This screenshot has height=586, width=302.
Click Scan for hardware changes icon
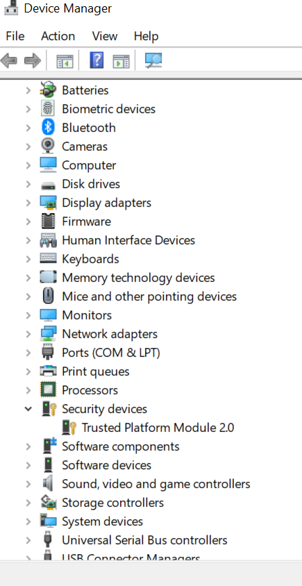(x=153, y=60)
